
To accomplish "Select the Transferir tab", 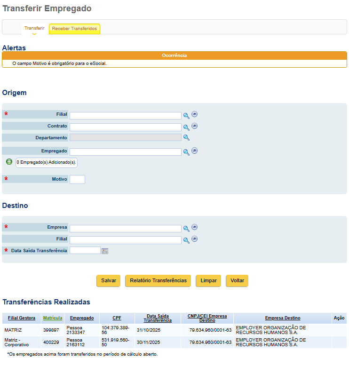I will click(34, 28).
